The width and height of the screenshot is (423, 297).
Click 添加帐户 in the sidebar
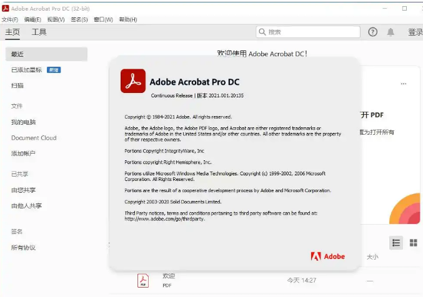coord(23,153)
